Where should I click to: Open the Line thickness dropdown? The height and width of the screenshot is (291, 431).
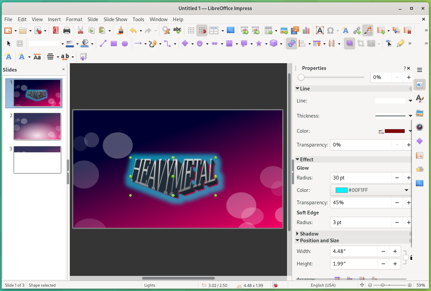click(x=410, y=116)
